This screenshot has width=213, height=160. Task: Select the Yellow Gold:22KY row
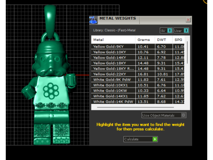[138, 74]
